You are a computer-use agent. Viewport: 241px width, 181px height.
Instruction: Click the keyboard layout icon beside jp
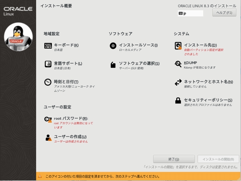click(x=181, y=13)
